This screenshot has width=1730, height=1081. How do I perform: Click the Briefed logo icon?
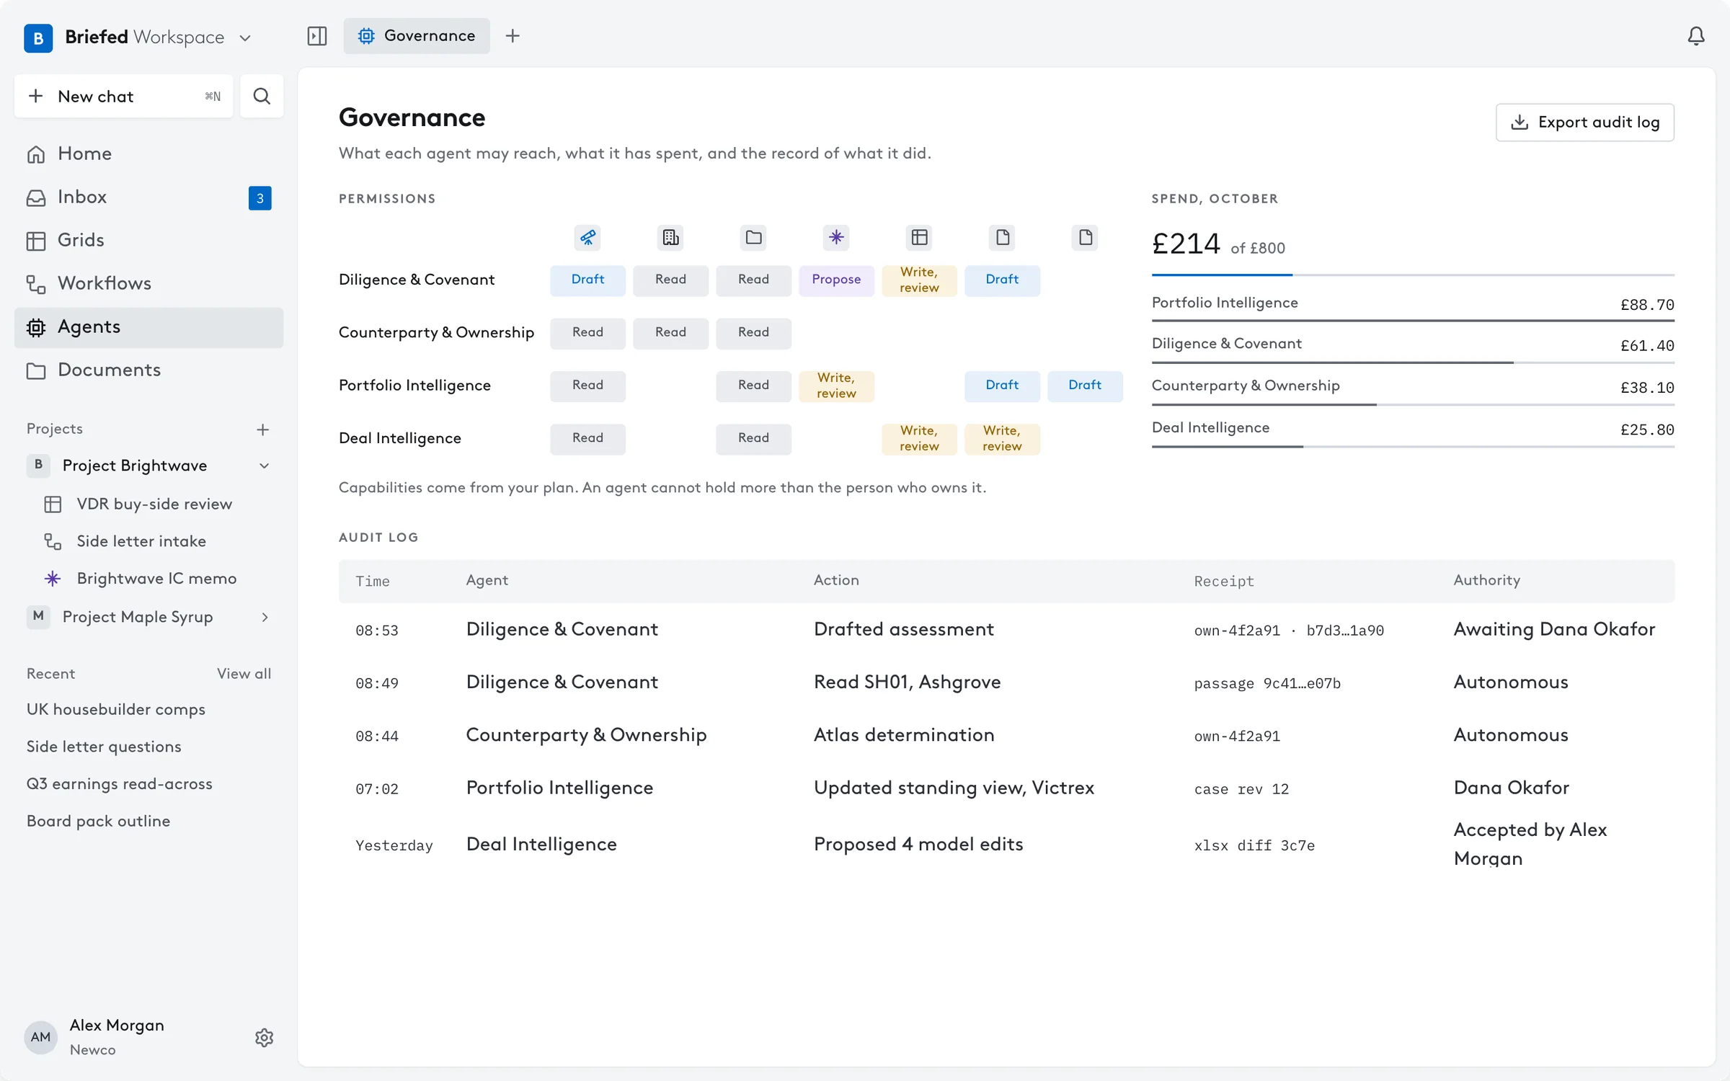tap(38, 37)
